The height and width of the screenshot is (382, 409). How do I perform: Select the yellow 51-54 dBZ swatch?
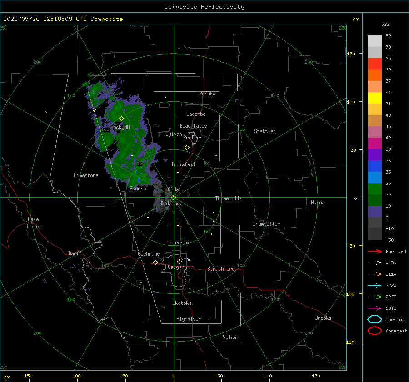click(374, 98)
